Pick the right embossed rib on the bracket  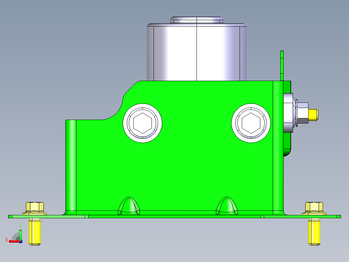point(227,206)
